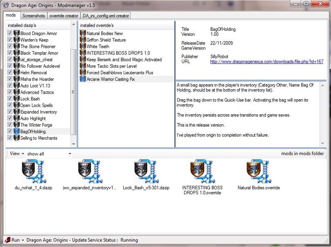Viewport: 331px width, 247px height.
Task: Click the Update Service Status Running text
Action: coord(82,240)
